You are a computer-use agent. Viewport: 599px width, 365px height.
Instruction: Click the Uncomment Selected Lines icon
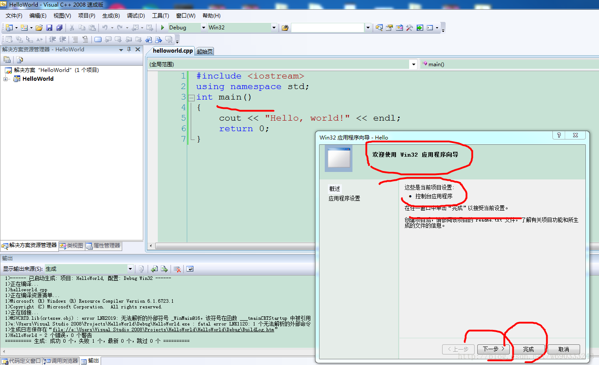[x=85, y=39]
